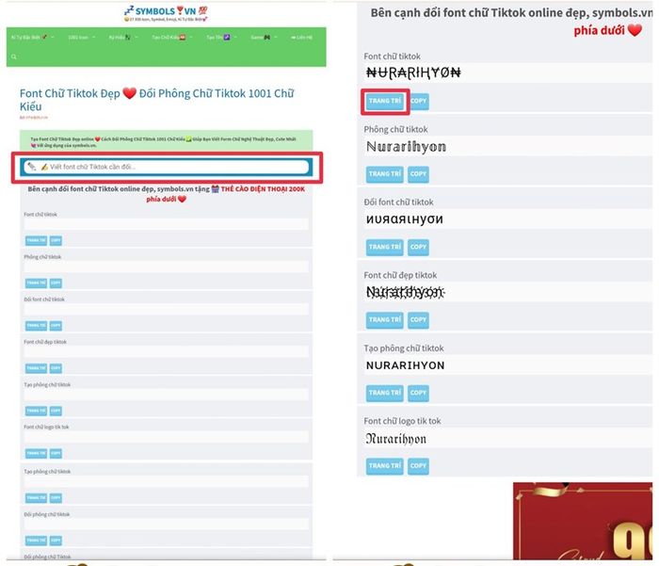
Task: Left page: Trang Trí under Đổi phông chữ tiktok
Action: tap(36, 541)
